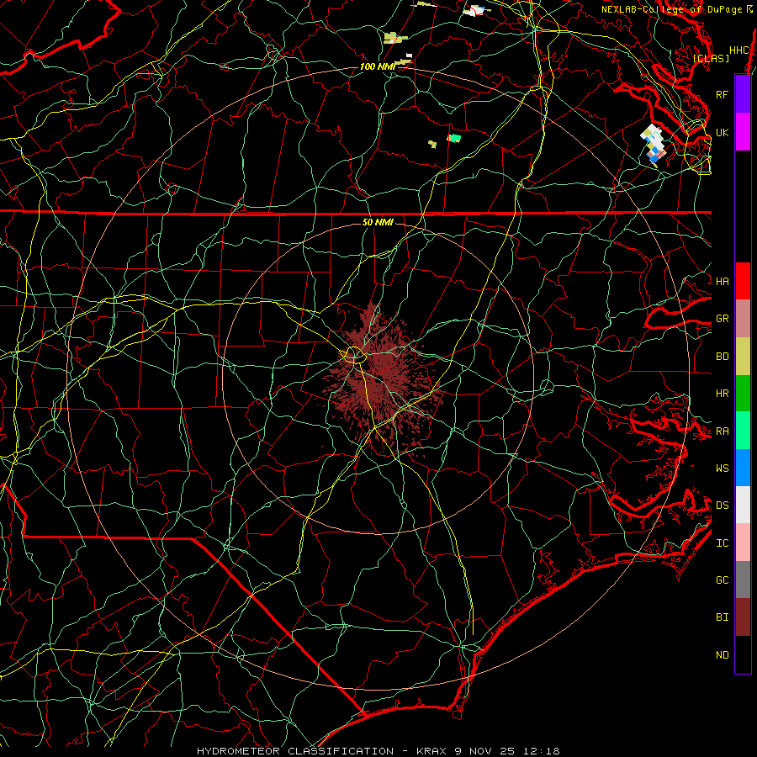Click the NEXLAB-College of DuPage text

[671, 9]
